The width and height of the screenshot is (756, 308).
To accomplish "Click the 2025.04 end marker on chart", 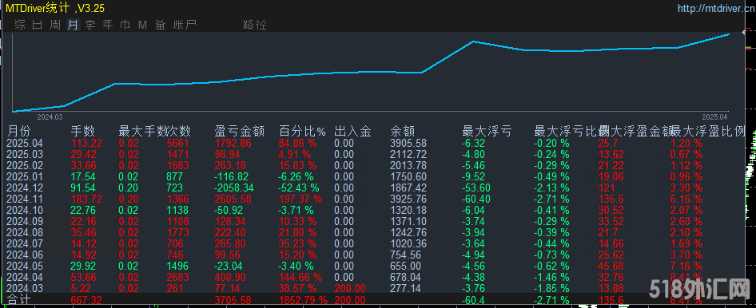I will (x=714, y=117).
